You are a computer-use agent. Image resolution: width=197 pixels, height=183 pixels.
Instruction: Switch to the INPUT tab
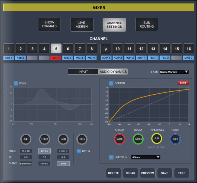click(83, 72)
